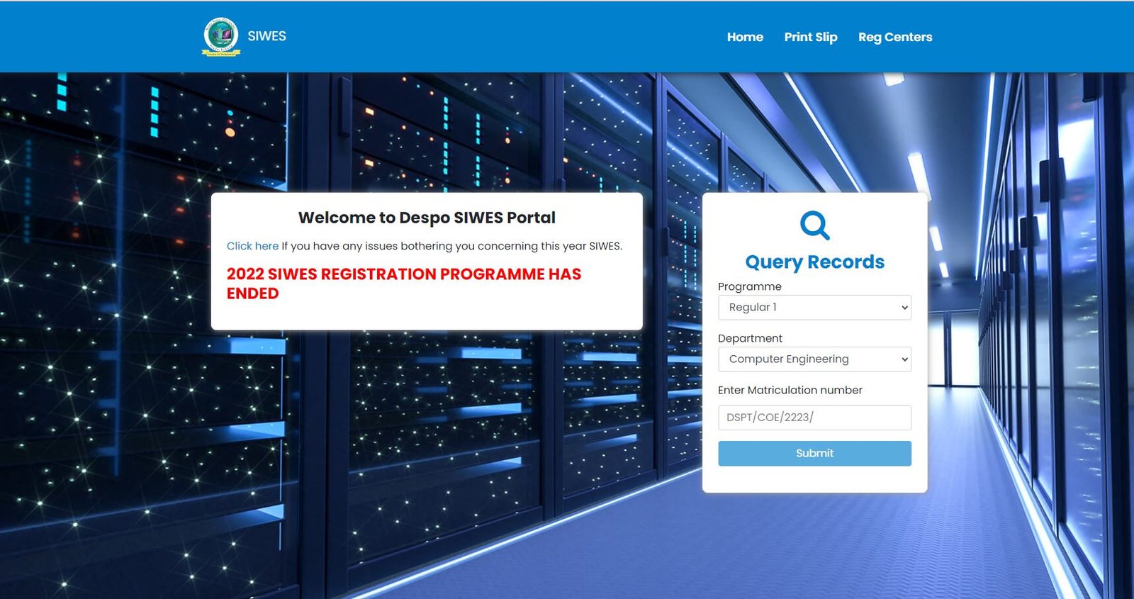
Task: Click the 'Department' field label
Action: 750,338
